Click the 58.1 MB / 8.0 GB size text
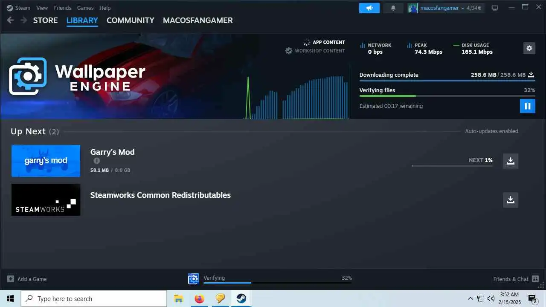This screenshot has width=546, height=307. 110,170
